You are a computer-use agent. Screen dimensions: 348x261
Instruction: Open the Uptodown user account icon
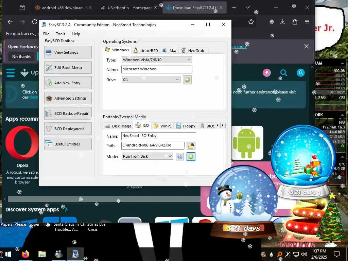coord(301,73)
